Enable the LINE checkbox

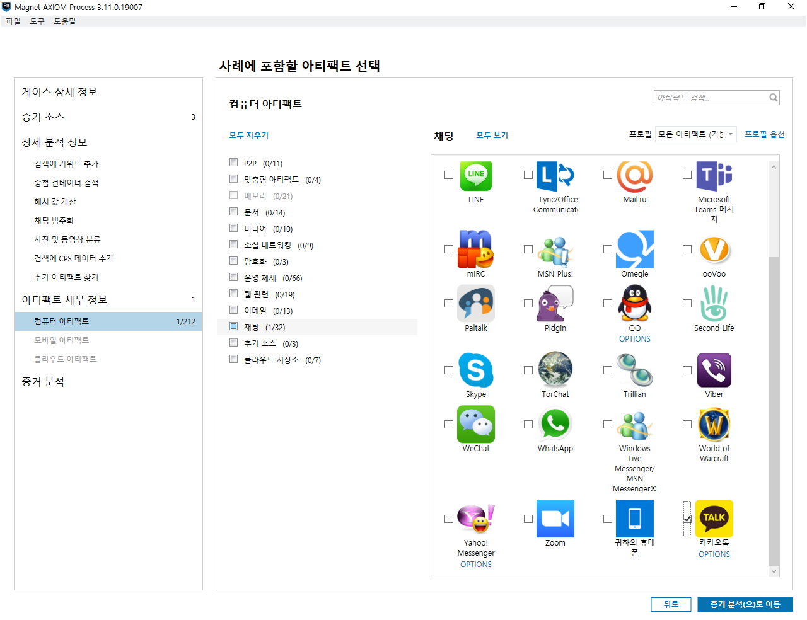(x=449, y=175)
